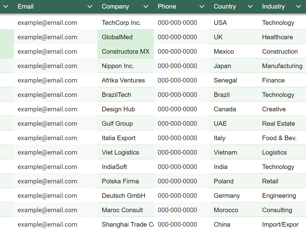Choose the Logistics industry cell
Image resolution: width=306 pixels, height=230 pixels.
pos(282,152)
